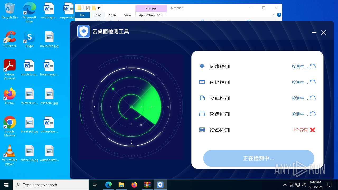Click the spinning refresh icon for 网络检测
This screenshot has height=190, width=338.
tap(313, 66)
